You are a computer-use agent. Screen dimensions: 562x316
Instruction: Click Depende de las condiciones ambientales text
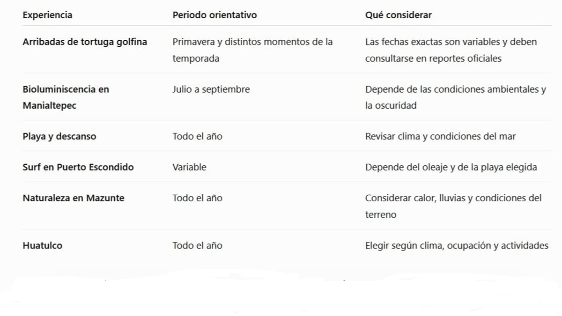pyautogui.click(x=456, y=97)
